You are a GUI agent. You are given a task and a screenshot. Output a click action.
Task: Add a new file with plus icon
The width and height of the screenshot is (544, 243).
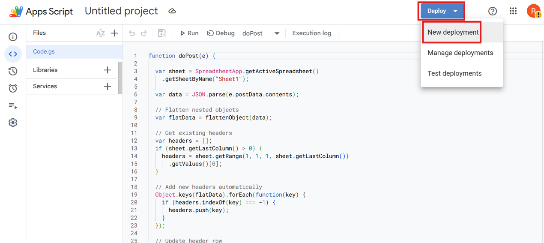pos(114,33)
